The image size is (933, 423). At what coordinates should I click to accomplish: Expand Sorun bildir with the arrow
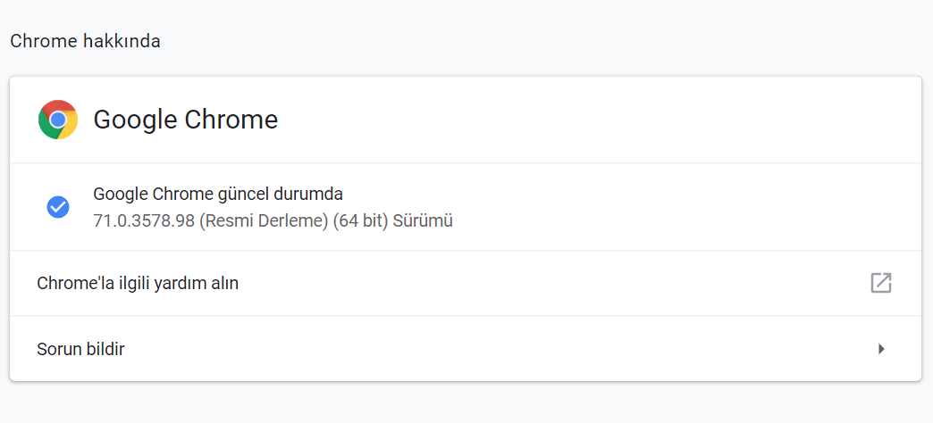tap(881, 349)
